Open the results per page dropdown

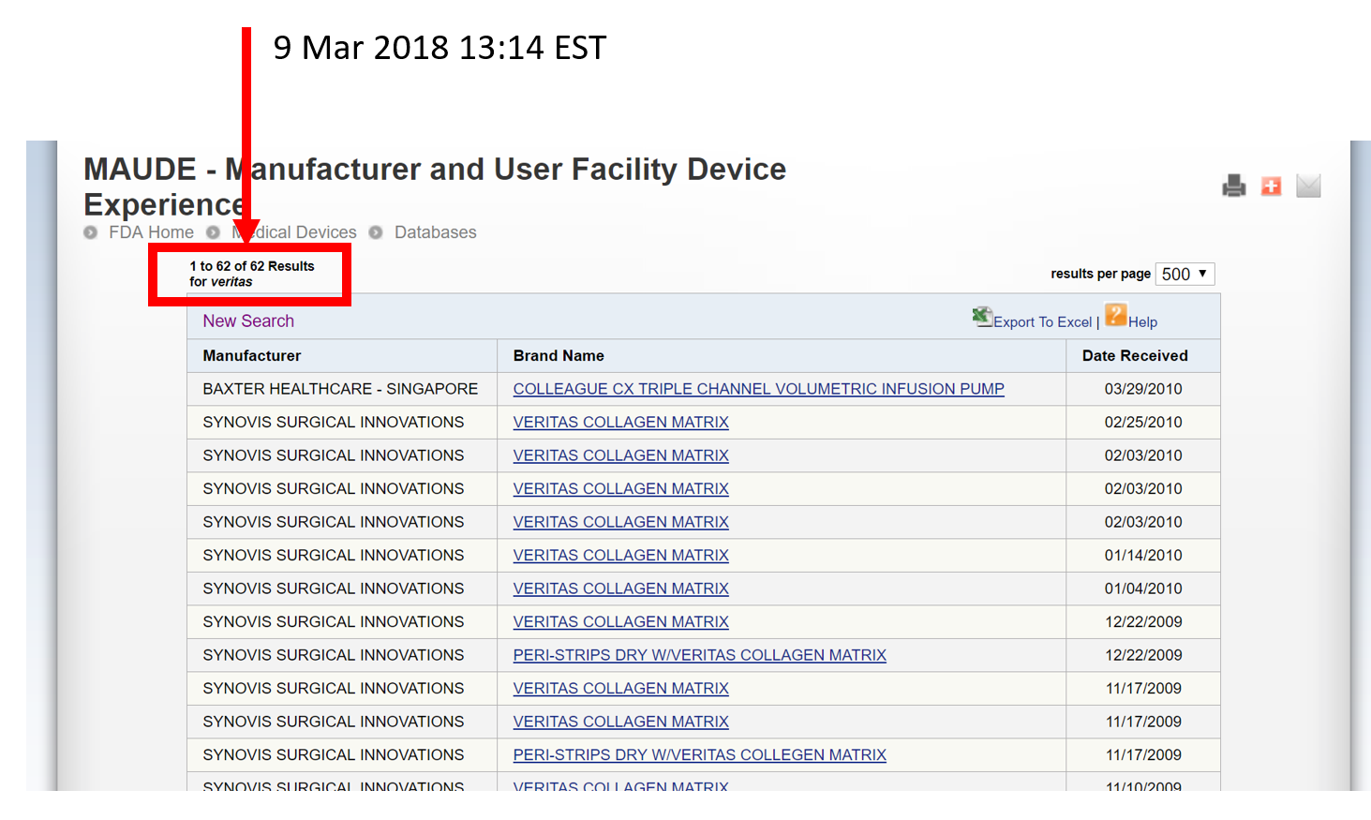pos(1184,274)
